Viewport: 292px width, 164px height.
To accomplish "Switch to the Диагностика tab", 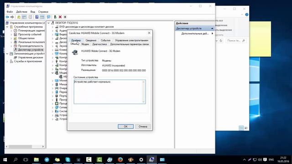I will [x=99, y=44].
